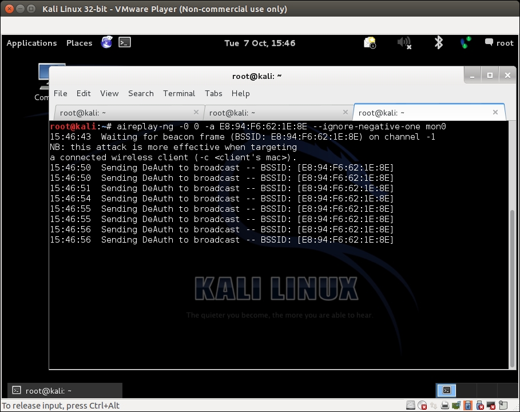Click the highlighted connected USB device icon
The width and height of the screenshot is (520, 412).
coord(468,405)
